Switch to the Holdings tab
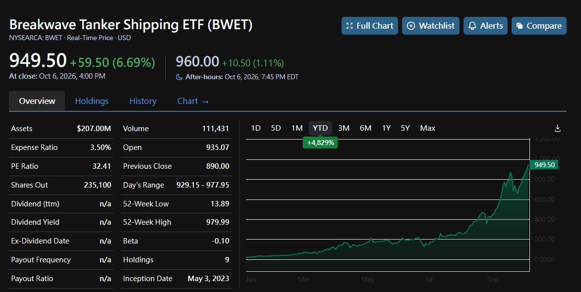The image size is (581, 292). [x=92, y=101]
